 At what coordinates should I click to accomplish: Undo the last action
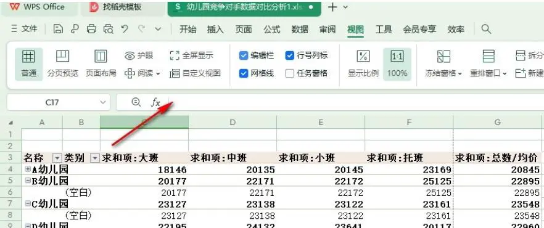[125, 29]
